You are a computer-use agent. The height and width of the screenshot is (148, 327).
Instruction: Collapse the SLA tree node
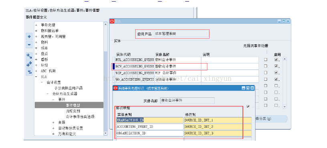36,77
